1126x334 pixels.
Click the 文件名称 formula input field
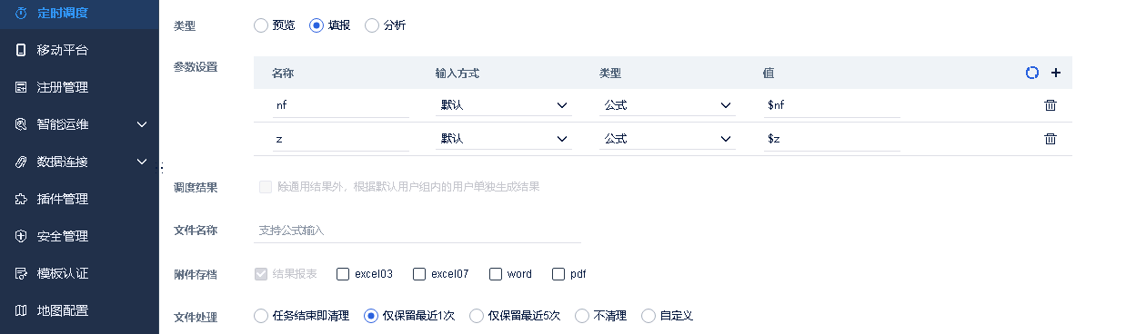[417, 231]
